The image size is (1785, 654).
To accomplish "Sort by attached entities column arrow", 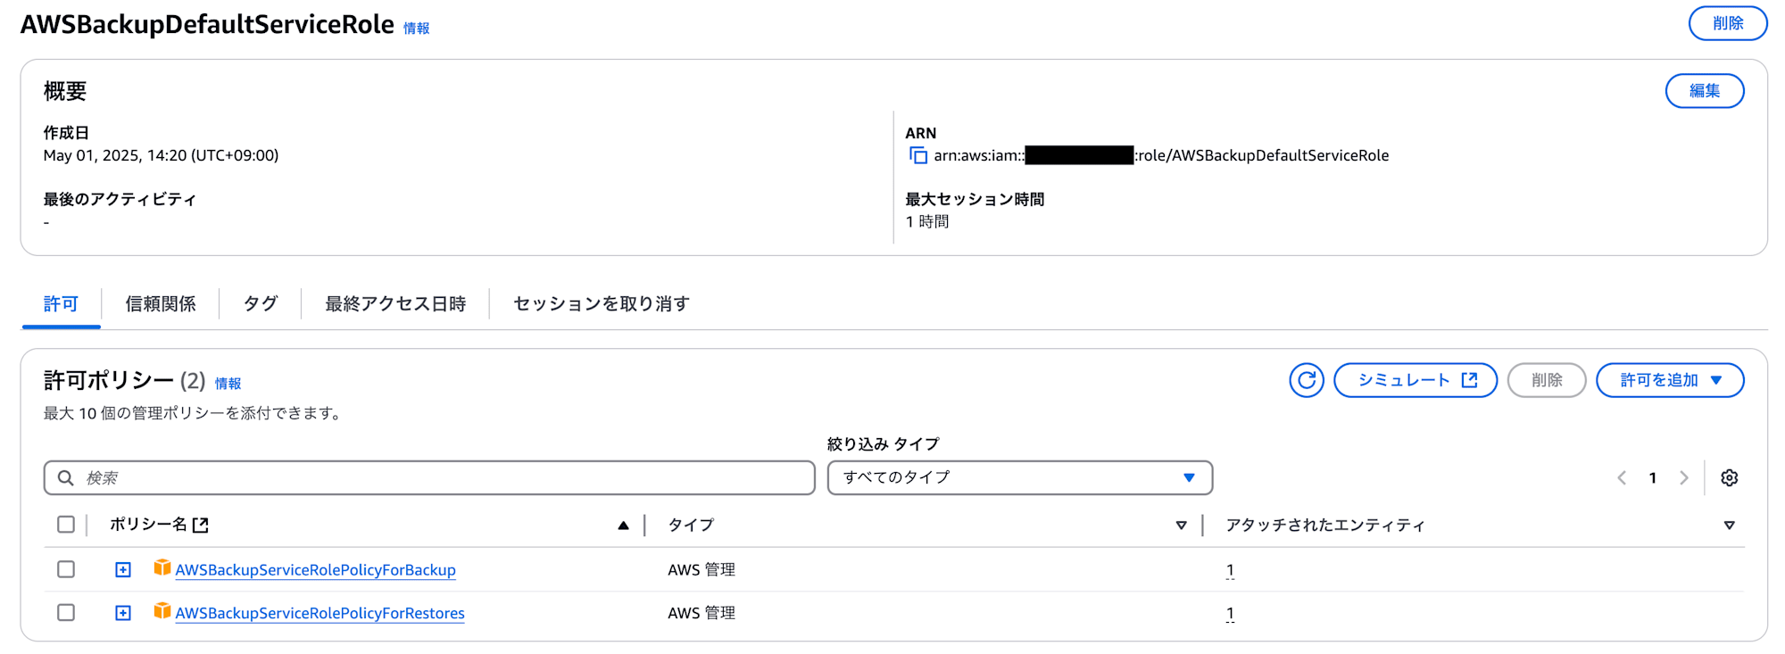I will click(x=1729, y=526).
